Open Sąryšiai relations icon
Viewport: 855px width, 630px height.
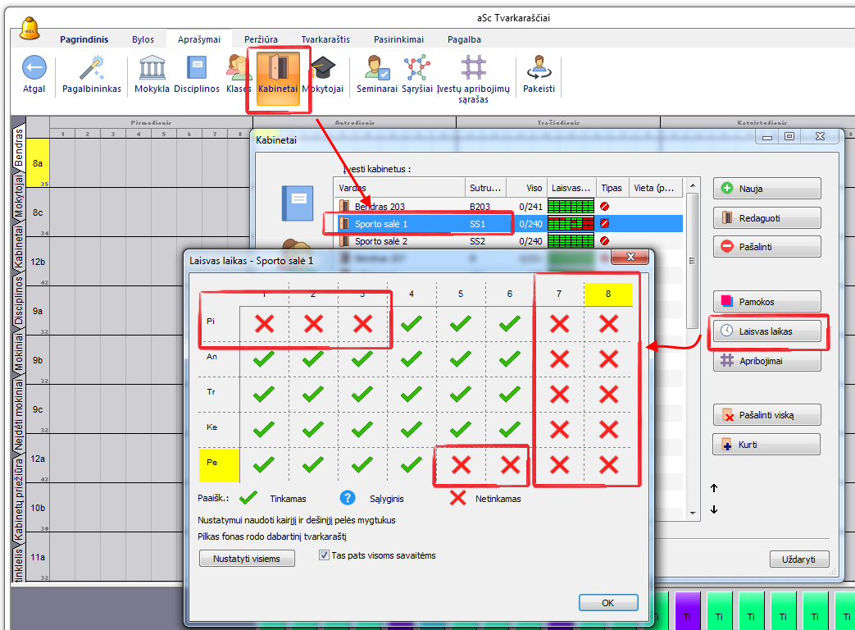[416, 69]
